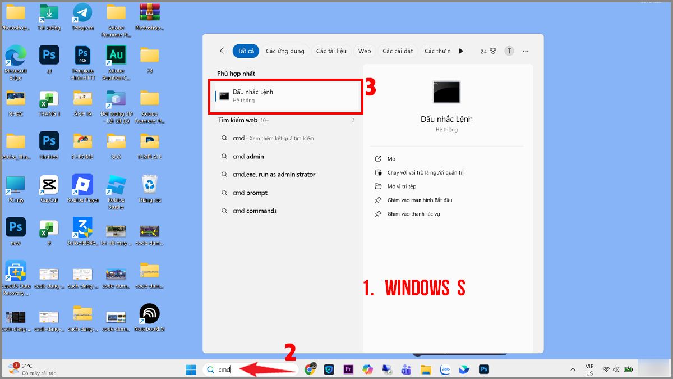673x379 pixels.
Task: Select the SEO folder on desktop
Action: tap(116, 146)
